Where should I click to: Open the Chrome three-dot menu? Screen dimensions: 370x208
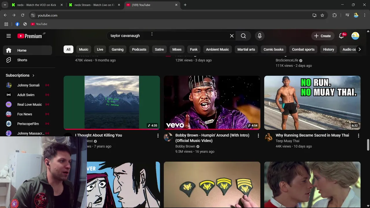[x=365, y=15]
